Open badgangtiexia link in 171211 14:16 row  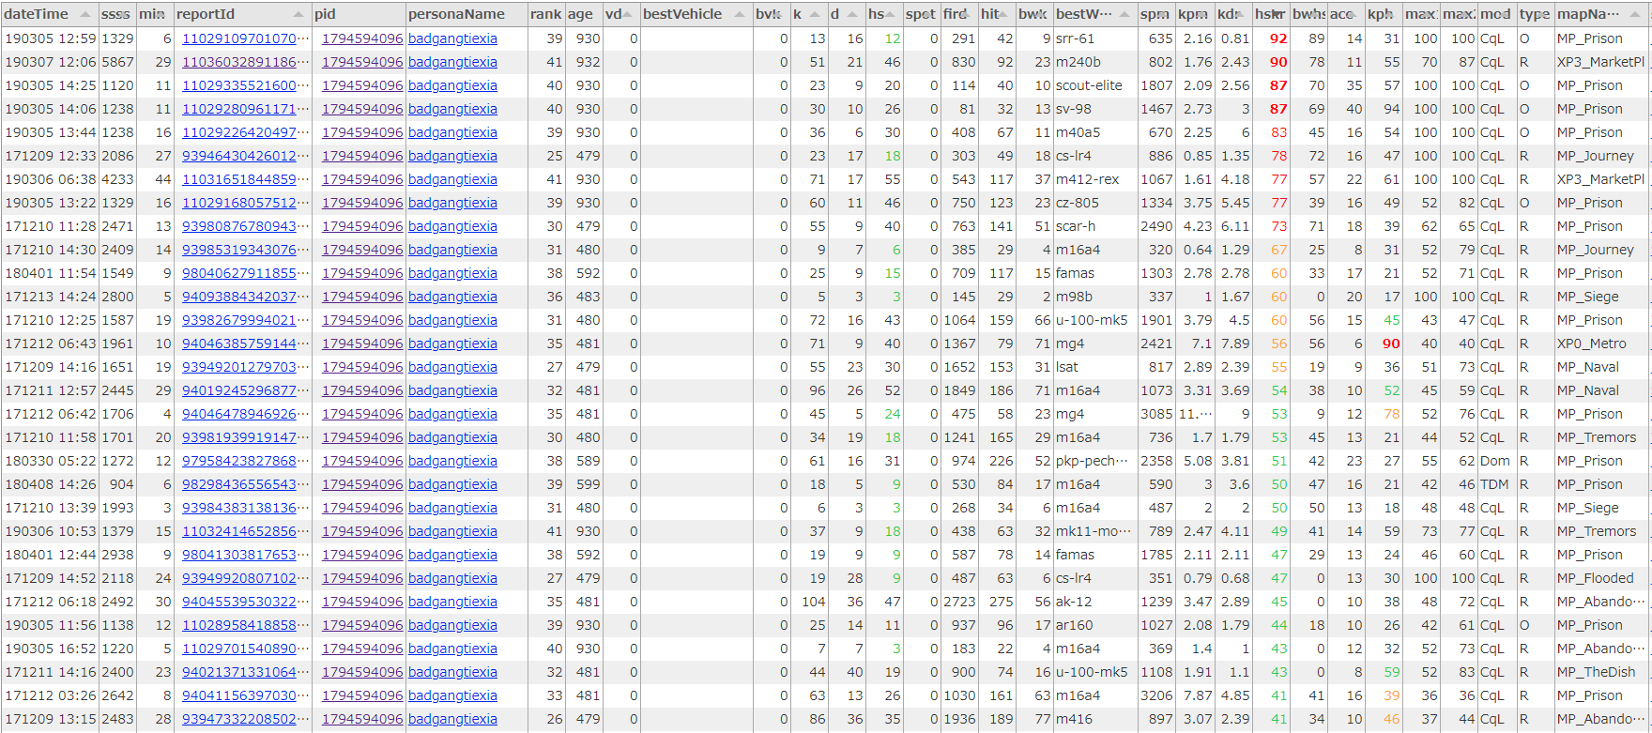(452, 672)
